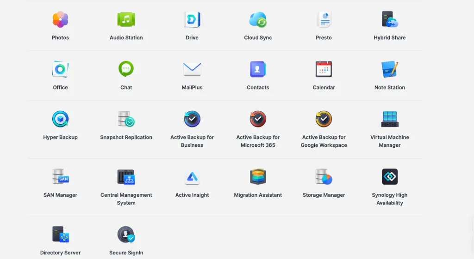474x259 pixels.
Task: Open Virtual Machine Manager icon
Action: coord(390,119)
